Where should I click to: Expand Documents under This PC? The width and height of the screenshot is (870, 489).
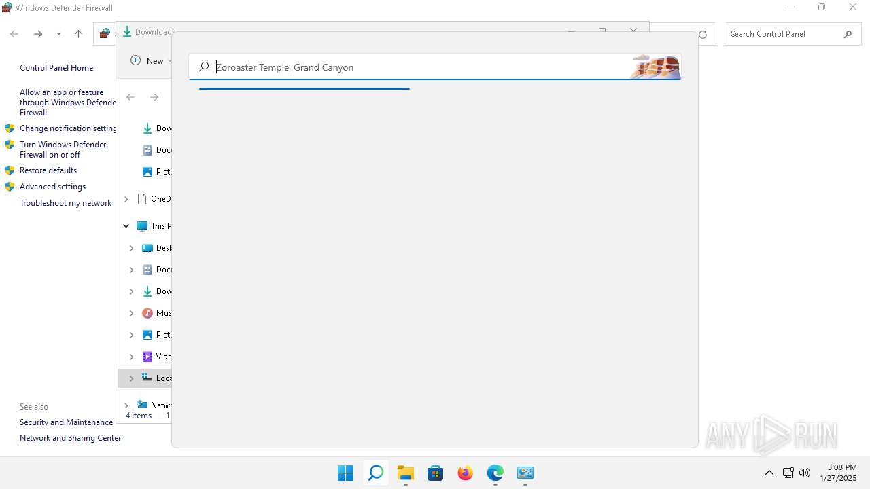pos(132,270)
